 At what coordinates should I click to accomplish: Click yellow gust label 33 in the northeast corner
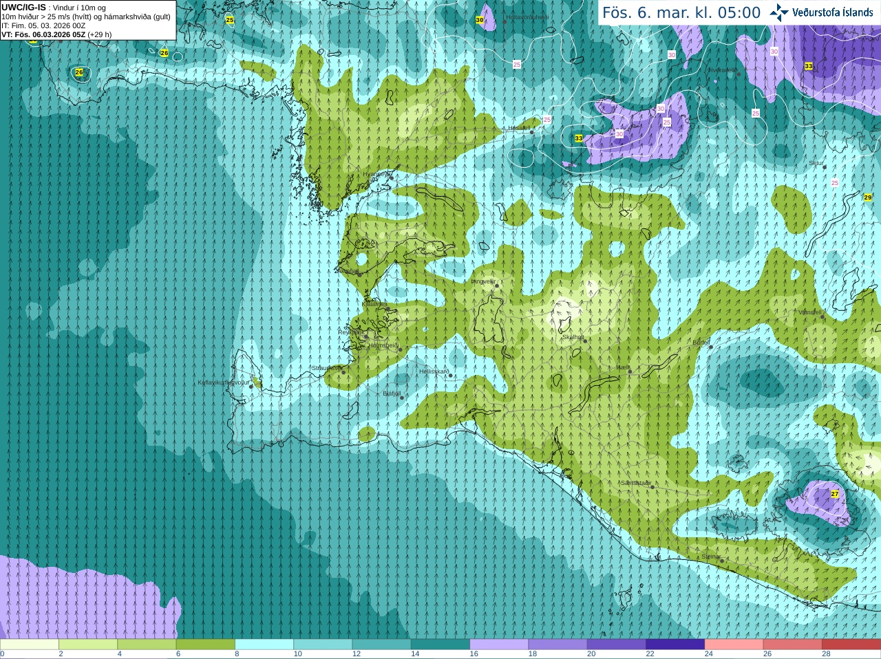click(x=809, y=66)
